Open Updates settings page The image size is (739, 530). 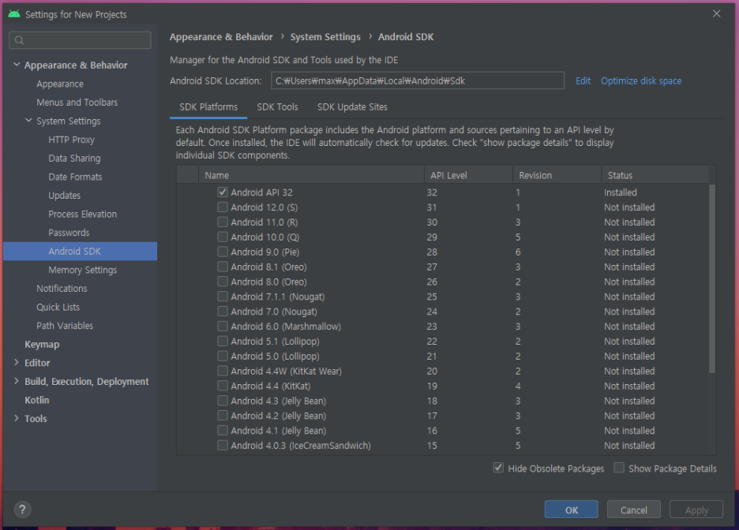[x=64, y=196]
